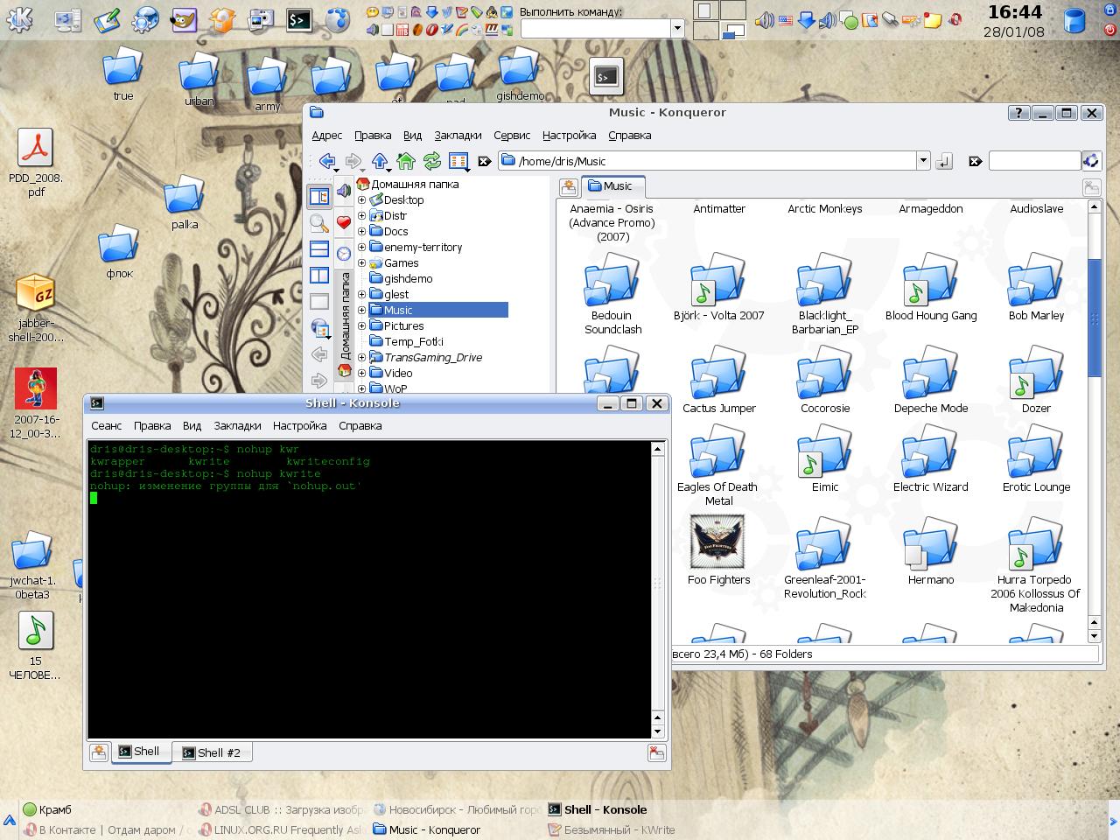Click the Выполнить команду input box
1120x840 pixels.
(595, 28)
